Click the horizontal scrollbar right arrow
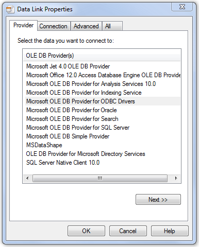The height and width of the screenshot is (247, 199). pos(176,178)
